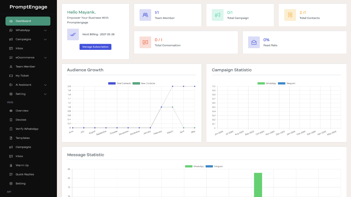351x197 pixels.
Task: Click the gear icon beside bottom Setting
Action: click(x=11, y=184)
